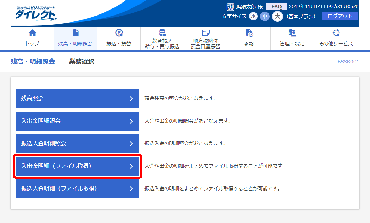Viewport: 370px width, 223px height.
Task: Click the arrow on 入出金明細照会 row
Action: (x=131, y=121)
